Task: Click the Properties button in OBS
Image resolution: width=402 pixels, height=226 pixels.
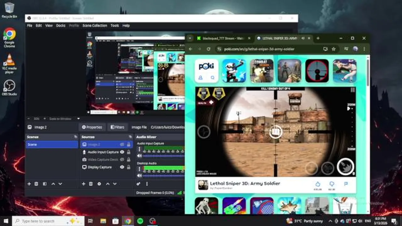Action: (92, 127)
